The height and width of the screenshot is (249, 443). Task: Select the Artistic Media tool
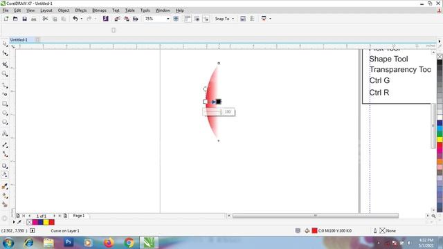click(5, 94)
